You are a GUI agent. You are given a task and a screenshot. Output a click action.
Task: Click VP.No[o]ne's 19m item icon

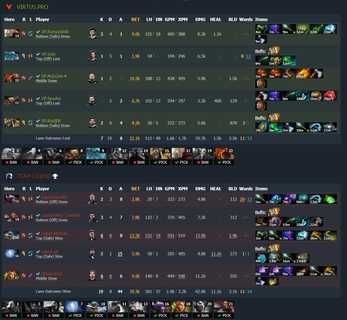coord(303,73)
